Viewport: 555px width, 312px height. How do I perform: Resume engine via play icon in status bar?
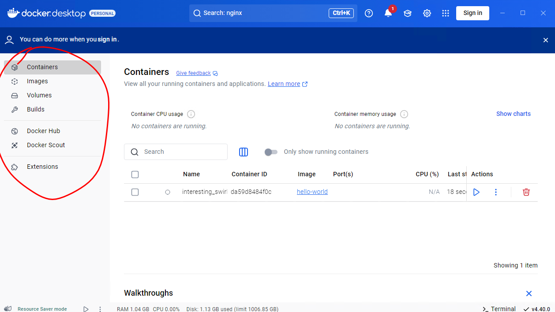(86, 309)
